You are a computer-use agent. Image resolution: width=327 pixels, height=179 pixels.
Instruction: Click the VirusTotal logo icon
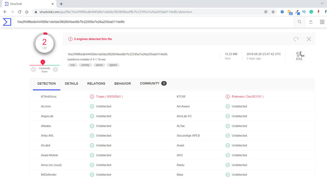click(x=7, y=22)
